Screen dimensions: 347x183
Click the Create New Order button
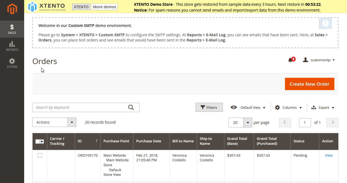click(309, 84)
